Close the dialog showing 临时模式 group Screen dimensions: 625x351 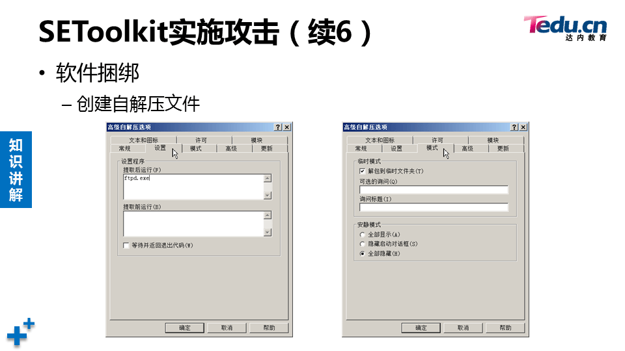[523, 127]
